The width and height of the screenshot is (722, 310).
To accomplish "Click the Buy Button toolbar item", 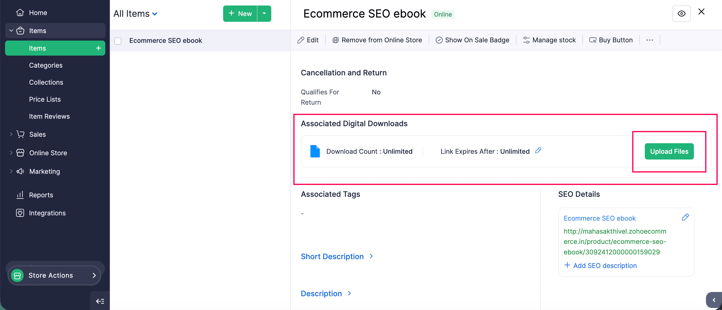I will [611, 40].
